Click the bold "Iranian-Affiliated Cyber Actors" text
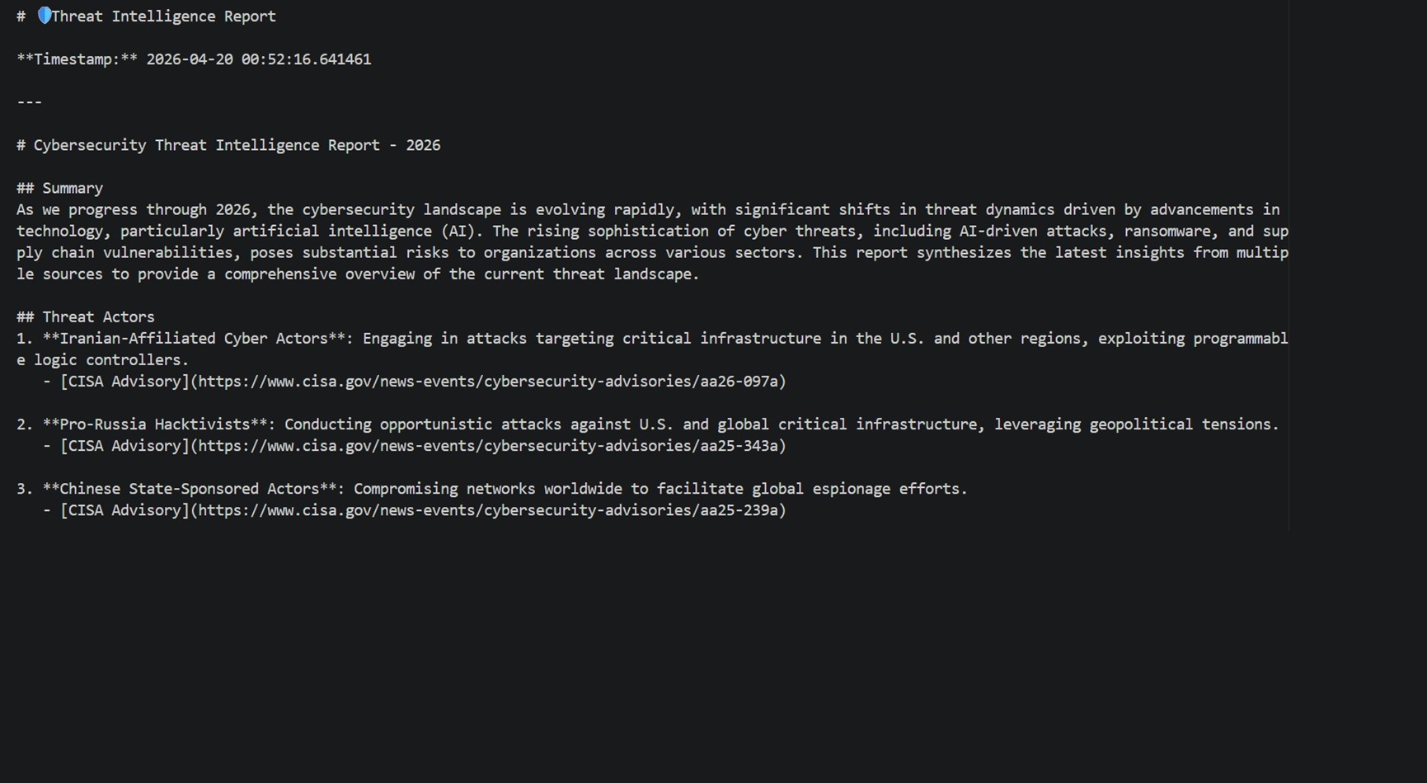This screenshot has height=783, width=1427. 194,339
